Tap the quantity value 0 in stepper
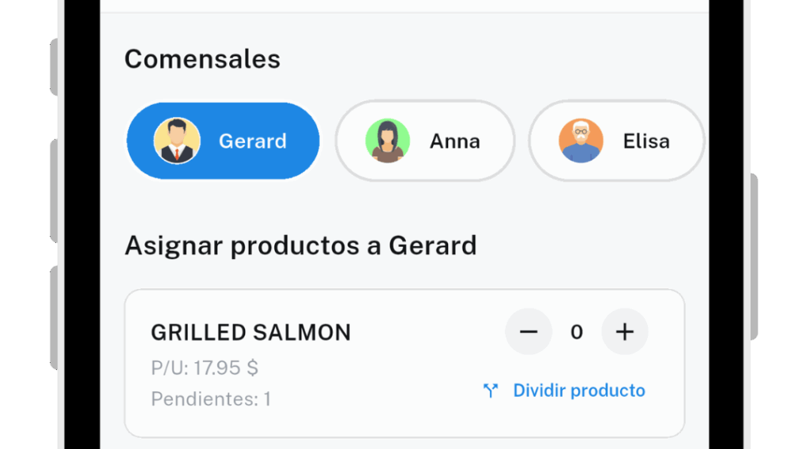809x449 pixels. (x=576, y=332)
